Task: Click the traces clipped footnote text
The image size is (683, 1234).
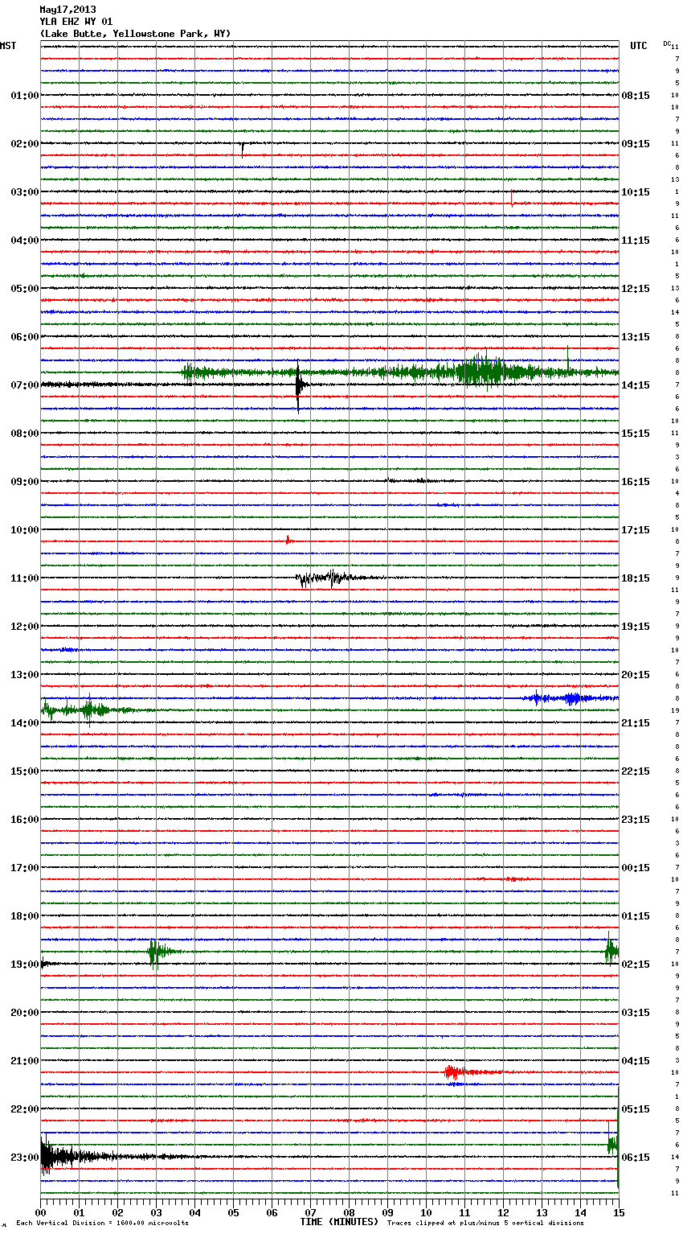Action: tap(485, 1223)
